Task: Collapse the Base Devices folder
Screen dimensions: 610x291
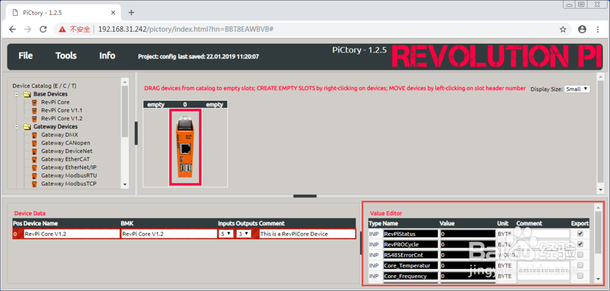Action: pos(16,94)
